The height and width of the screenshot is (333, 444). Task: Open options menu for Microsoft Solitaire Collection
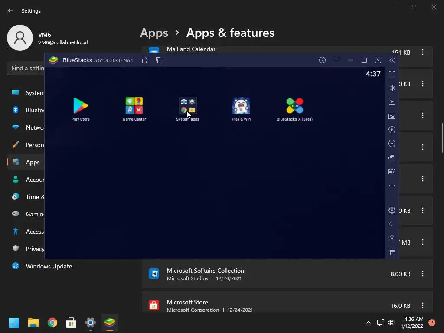422,274
